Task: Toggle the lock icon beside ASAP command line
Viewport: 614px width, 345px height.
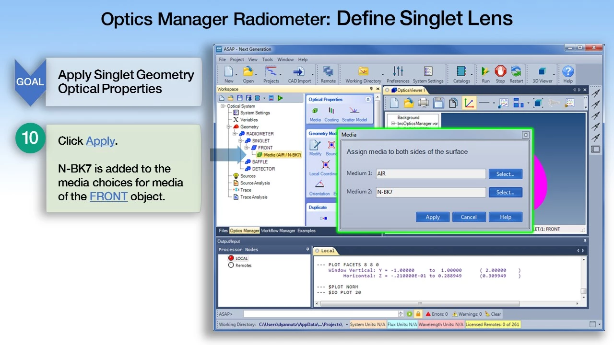Action: tap(418, 314)
